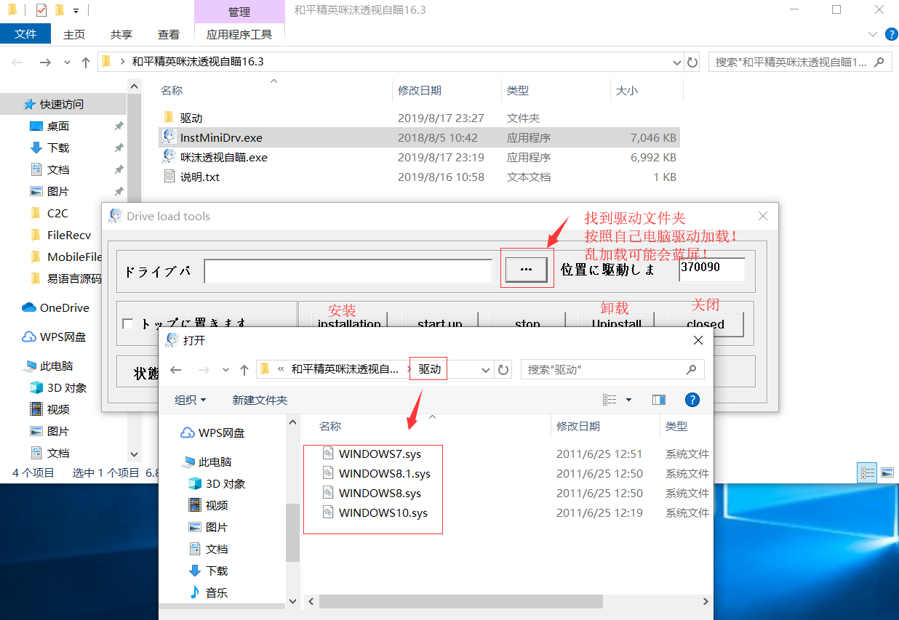
Task: Click the Explorer help question-mark icon
Action: point(891,34)
